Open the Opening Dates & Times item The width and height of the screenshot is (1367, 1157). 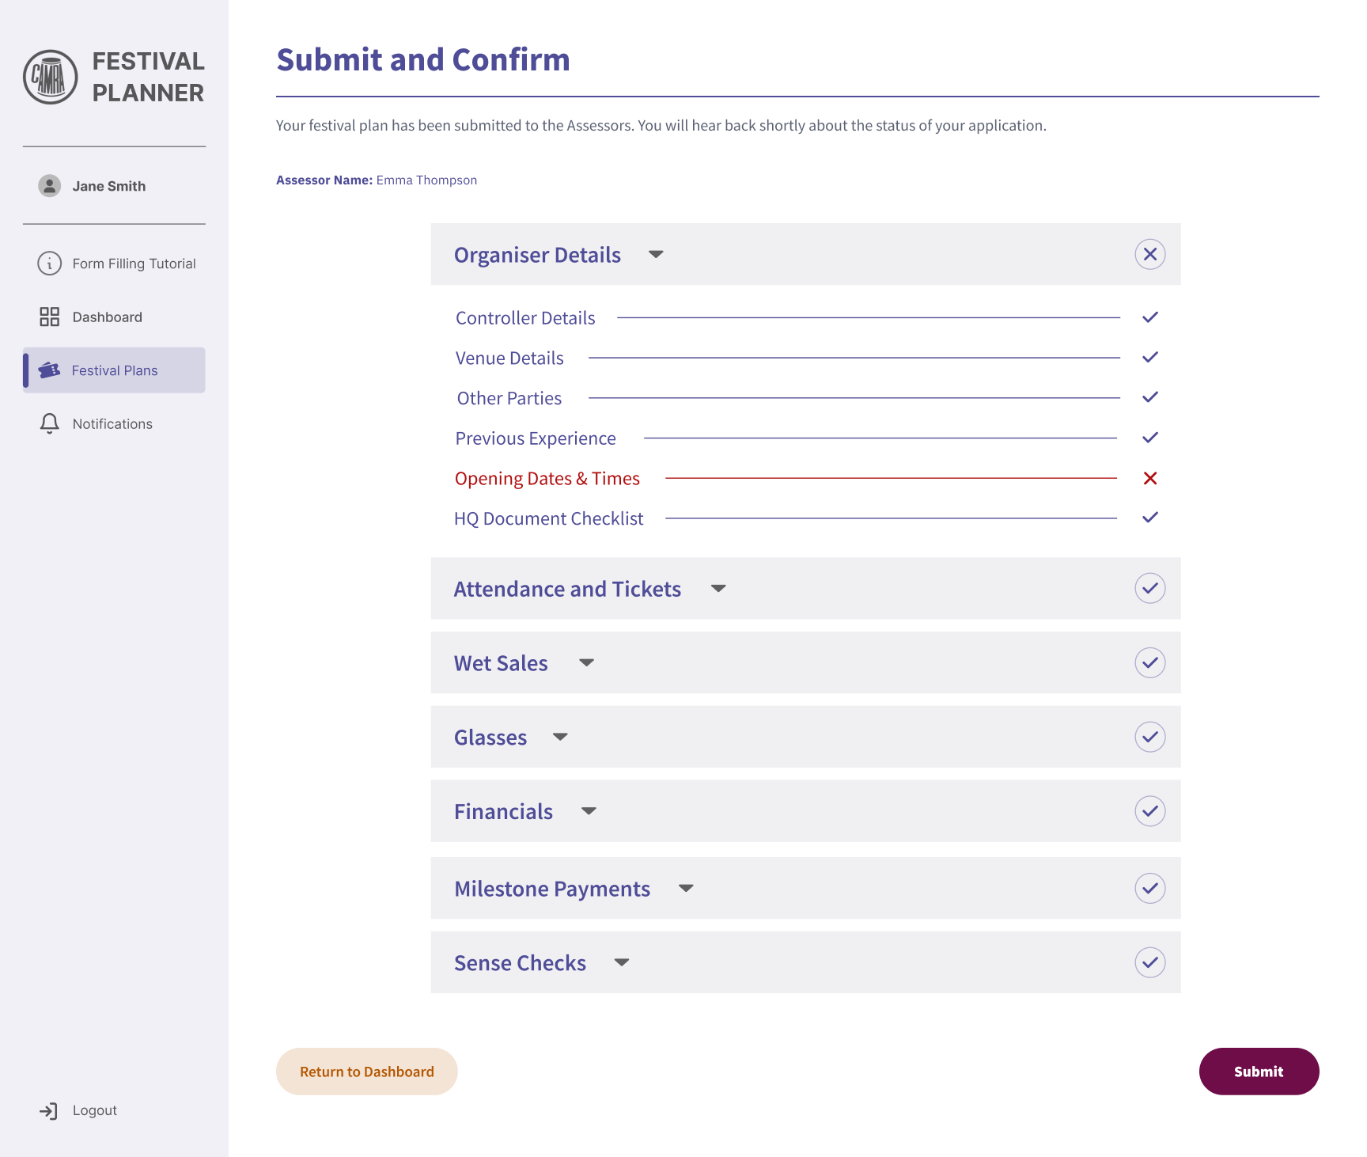tap(547, 479)
